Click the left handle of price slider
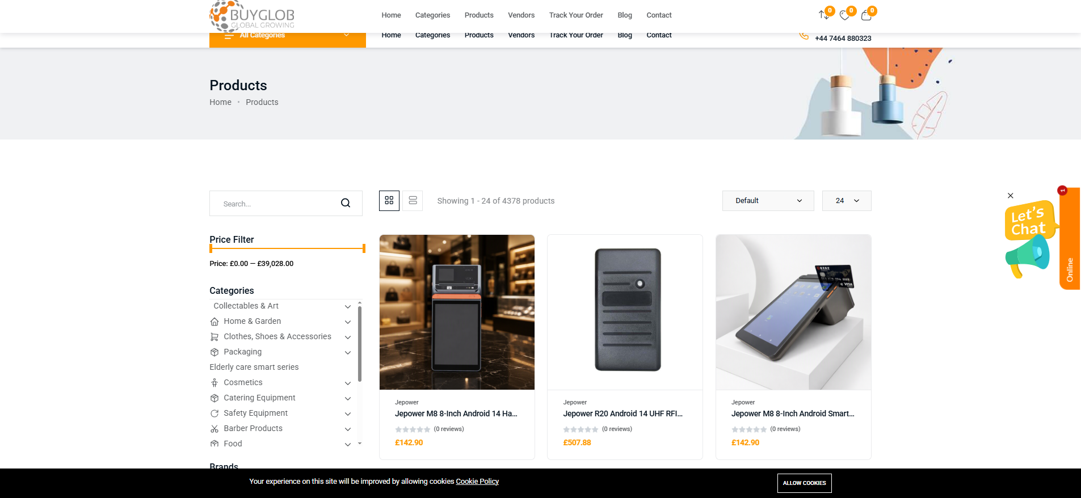Screen dimensions: 1081x498 [211, 248]
